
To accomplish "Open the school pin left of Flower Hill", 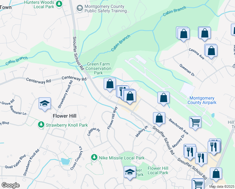I will coord(45,103).
